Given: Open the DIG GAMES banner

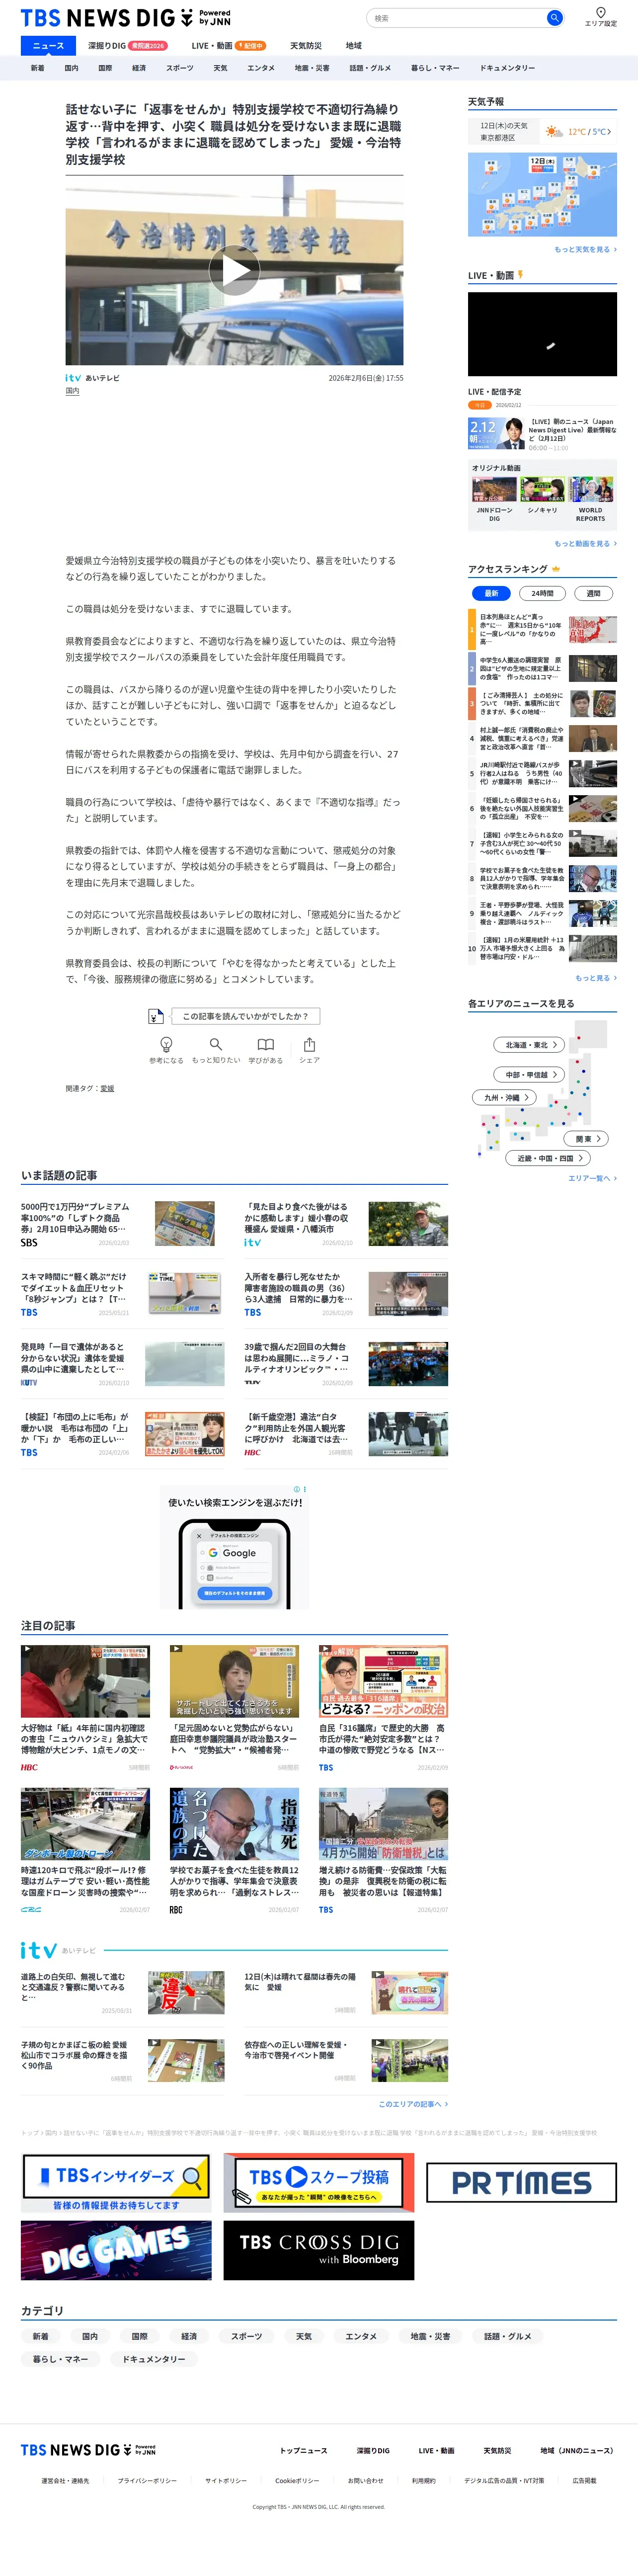Looking at the screenshot, I should coord(116,2251).
